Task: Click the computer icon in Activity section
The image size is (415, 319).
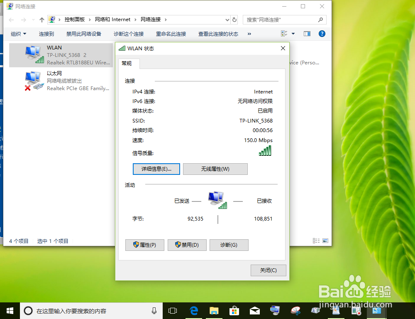Action: coord(215,198)
